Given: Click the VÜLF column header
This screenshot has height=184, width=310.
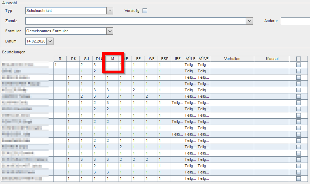Looking at the screenshot, I should pyautogui.click(x=190, y=59).
